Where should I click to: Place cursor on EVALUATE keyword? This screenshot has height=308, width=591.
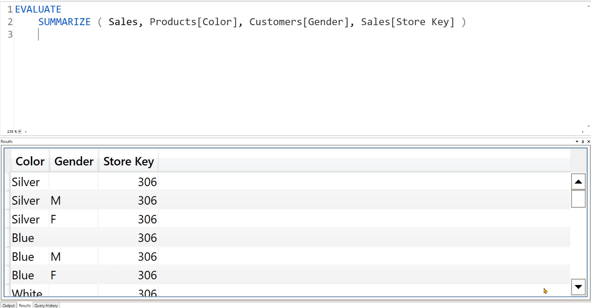pos(38,9)
